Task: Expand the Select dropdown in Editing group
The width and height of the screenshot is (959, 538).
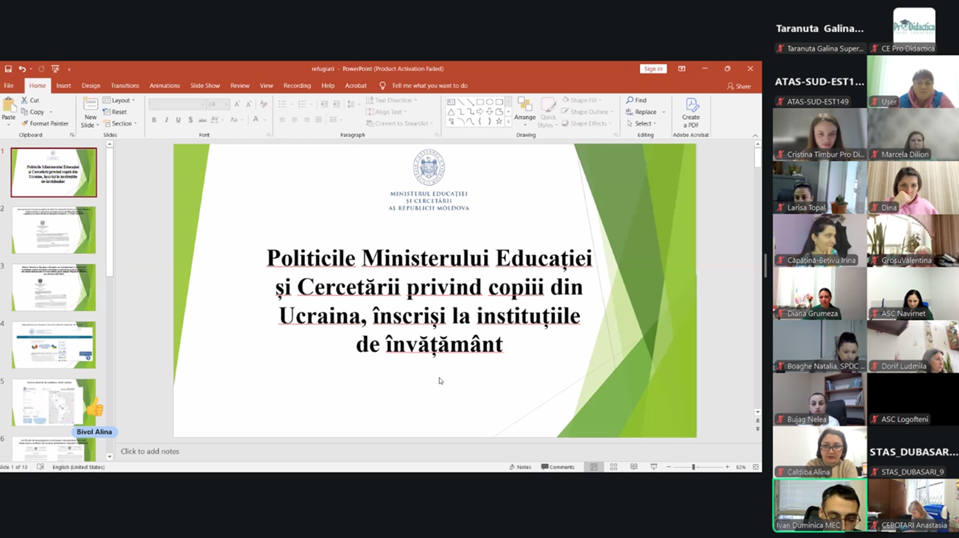Action: (x=643, y=124)
